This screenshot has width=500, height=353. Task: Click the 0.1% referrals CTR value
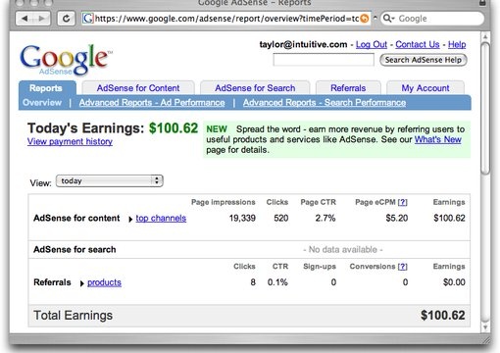click(x=277, y=282)
